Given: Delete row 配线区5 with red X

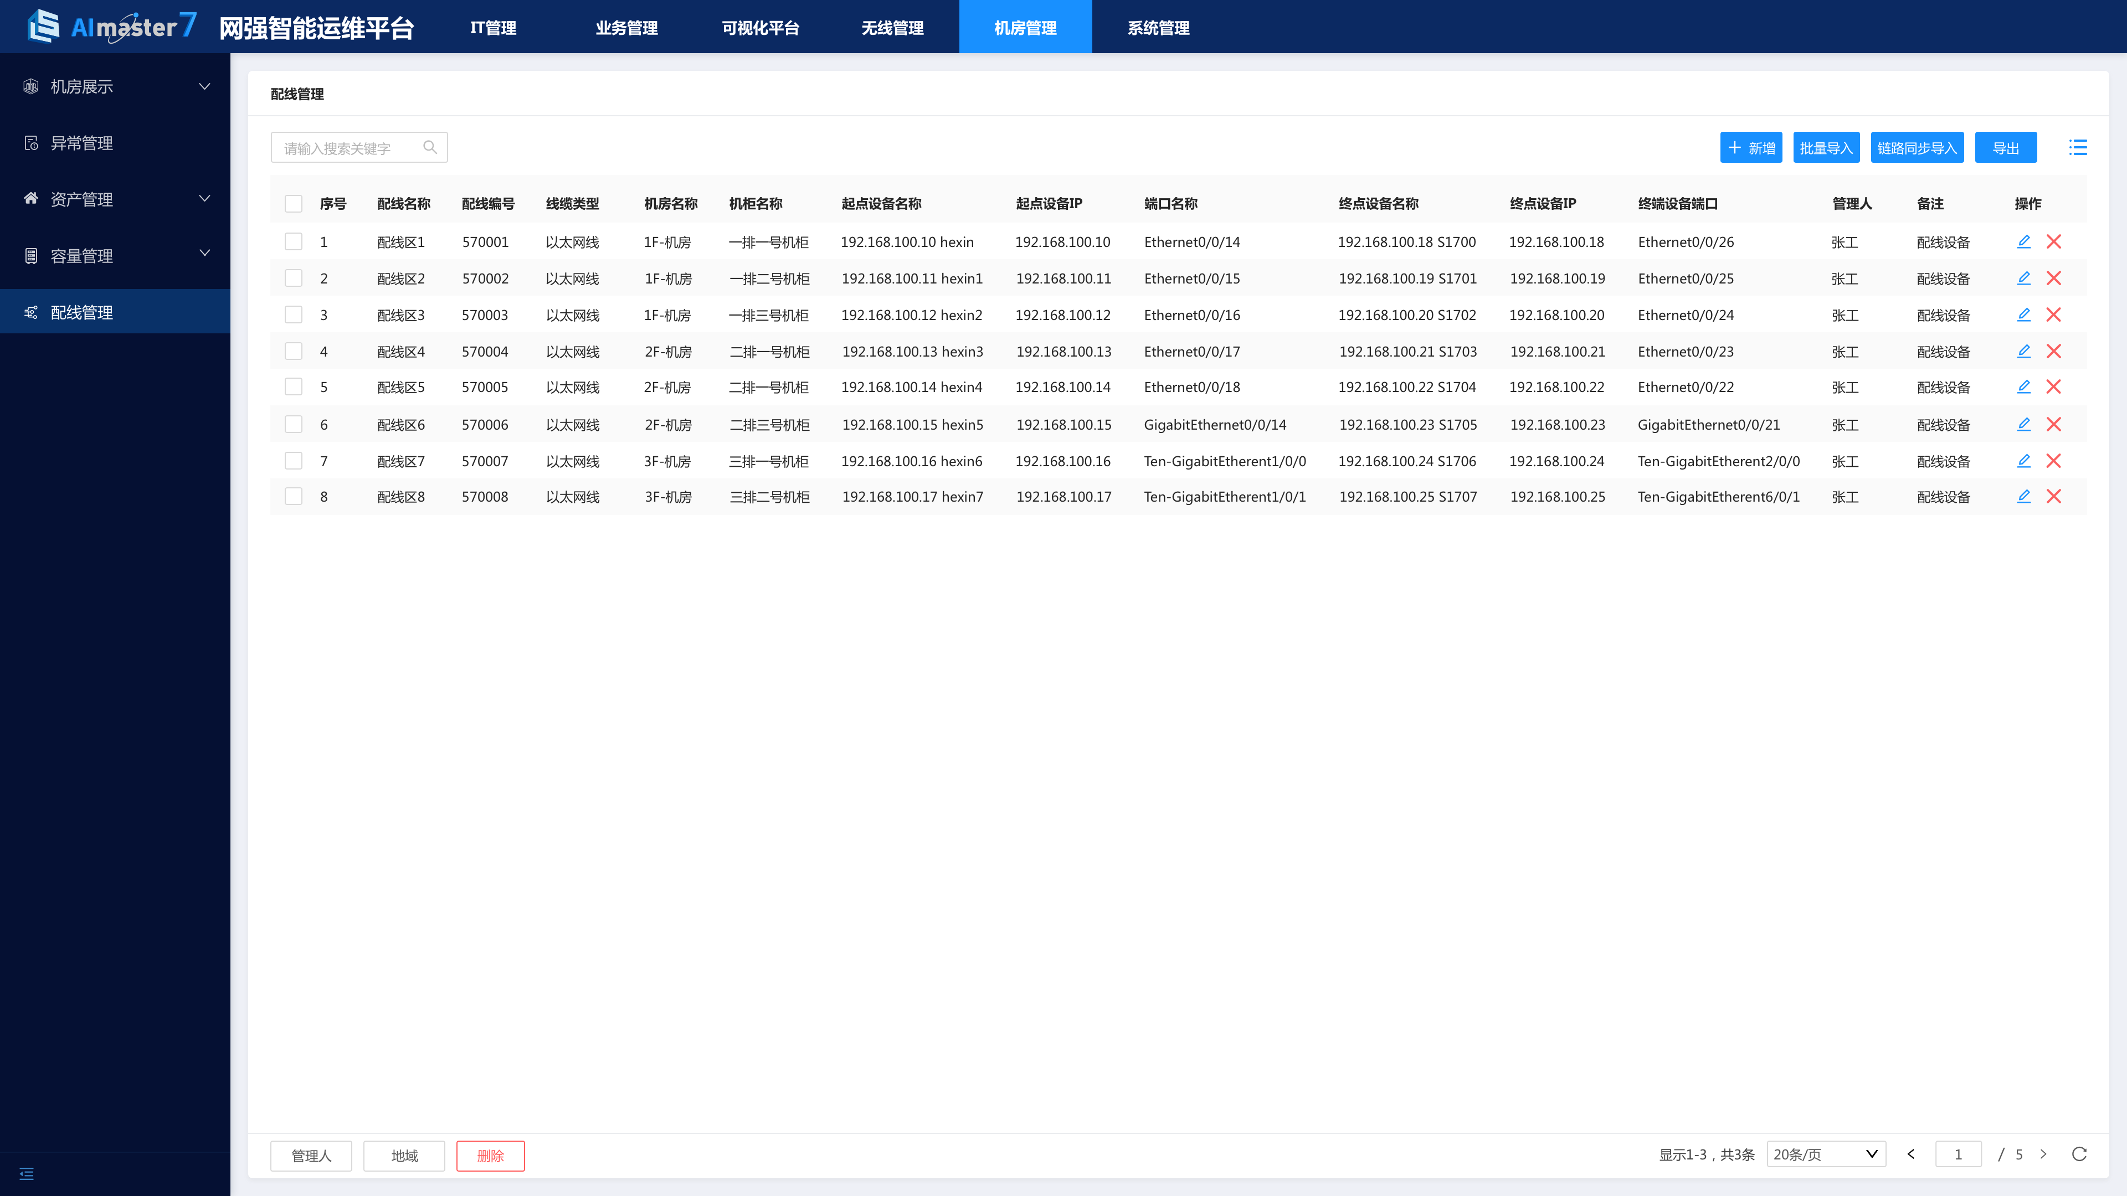Looking at the screenshot, I should tap(2053, 386).
